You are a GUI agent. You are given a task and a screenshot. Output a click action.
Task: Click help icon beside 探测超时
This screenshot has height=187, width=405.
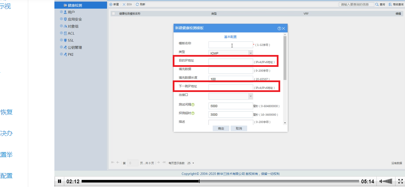[x=193, y=113]
